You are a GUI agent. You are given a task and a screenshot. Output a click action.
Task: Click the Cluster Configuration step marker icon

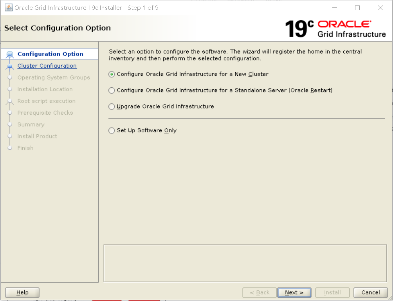(x=10, y=66)
